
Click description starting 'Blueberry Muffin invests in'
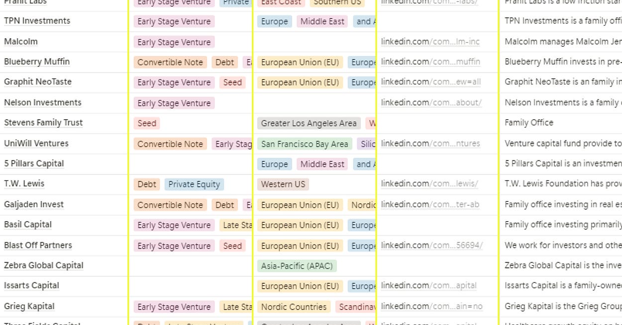coord(563,62)
